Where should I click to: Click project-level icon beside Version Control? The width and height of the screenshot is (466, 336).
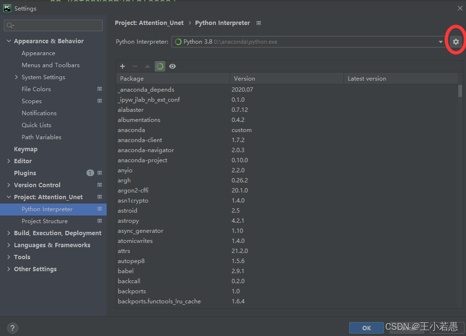click(x=100, y=185)
